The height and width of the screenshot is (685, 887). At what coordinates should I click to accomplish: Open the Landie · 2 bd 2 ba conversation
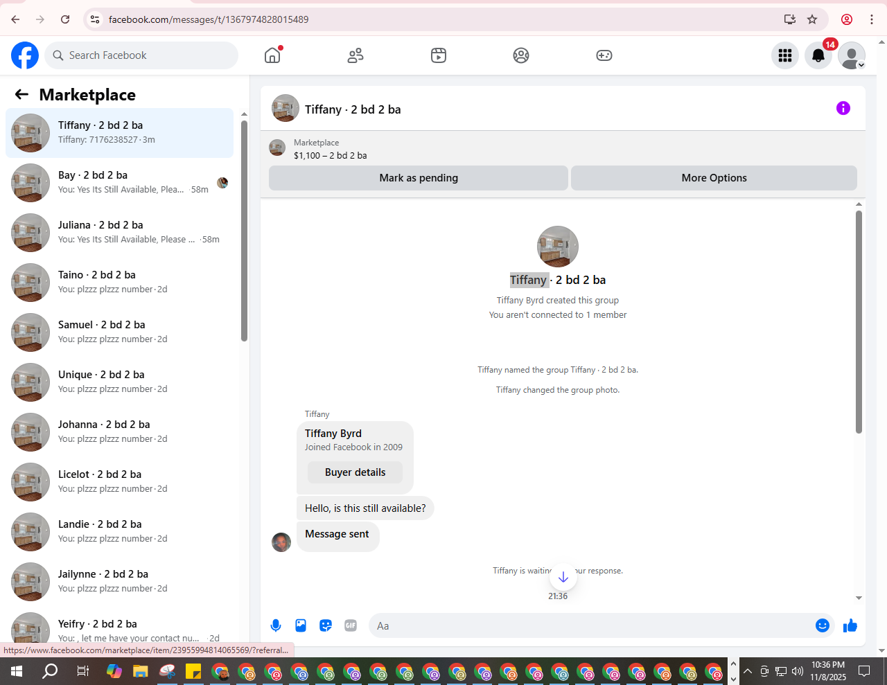coord(119,531)
